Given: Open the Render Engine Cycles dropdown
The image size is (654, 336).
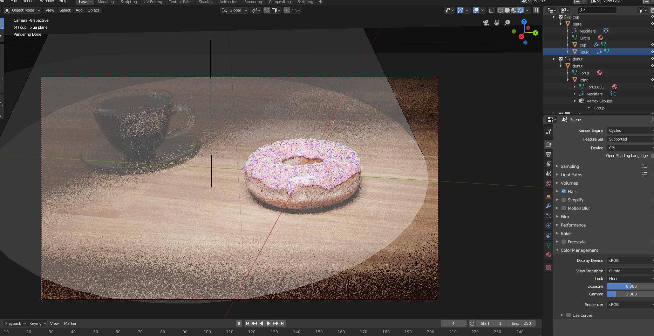Looking at the screenshot, I should [630, 130].
